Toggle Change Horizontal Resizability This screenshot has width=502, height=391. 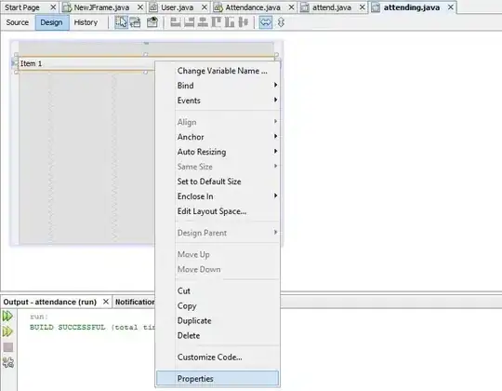[266, 22]
